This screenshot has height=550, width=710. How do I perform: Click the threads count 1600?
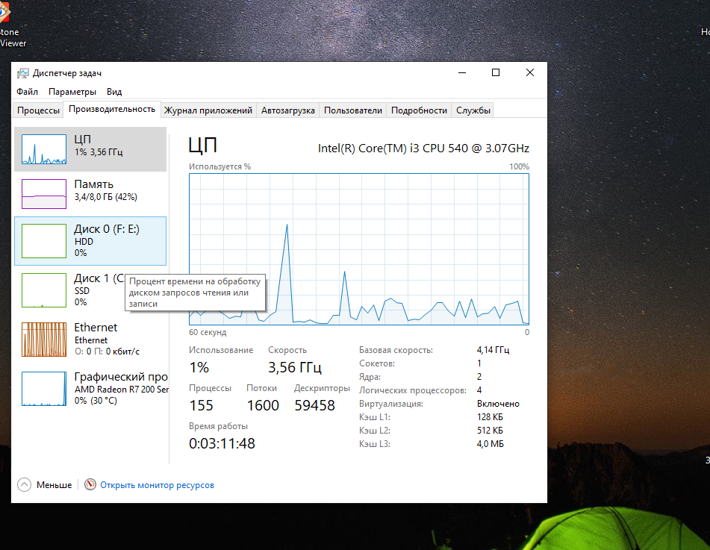click(x=263, y=405)
